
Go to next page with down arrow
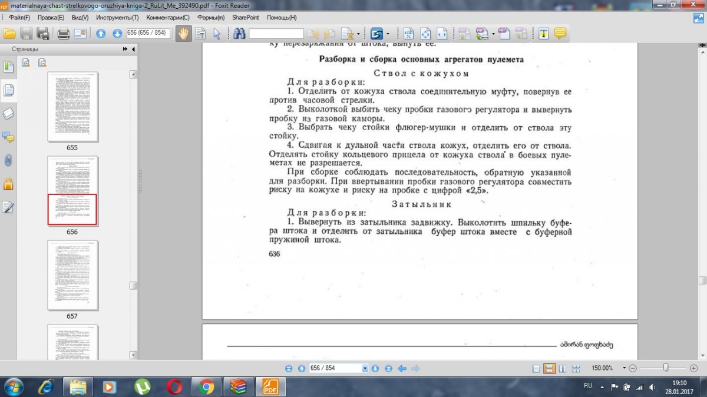pos(117,34)
